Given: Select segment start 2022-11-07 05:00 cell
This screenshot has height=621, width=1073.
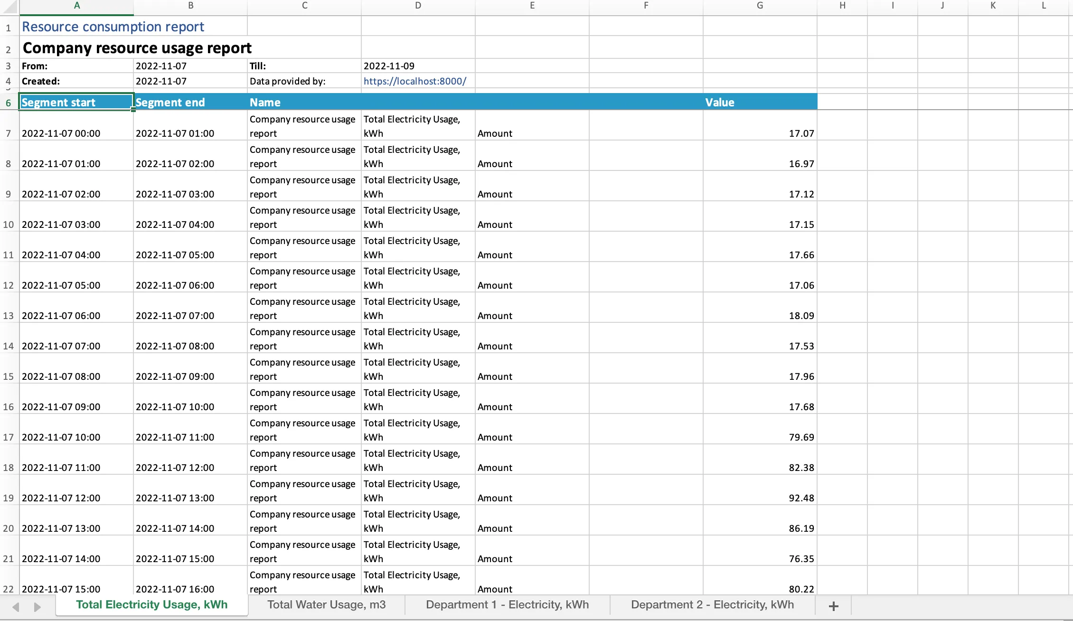Looking at the screenshot, I should tap(76, 278).
